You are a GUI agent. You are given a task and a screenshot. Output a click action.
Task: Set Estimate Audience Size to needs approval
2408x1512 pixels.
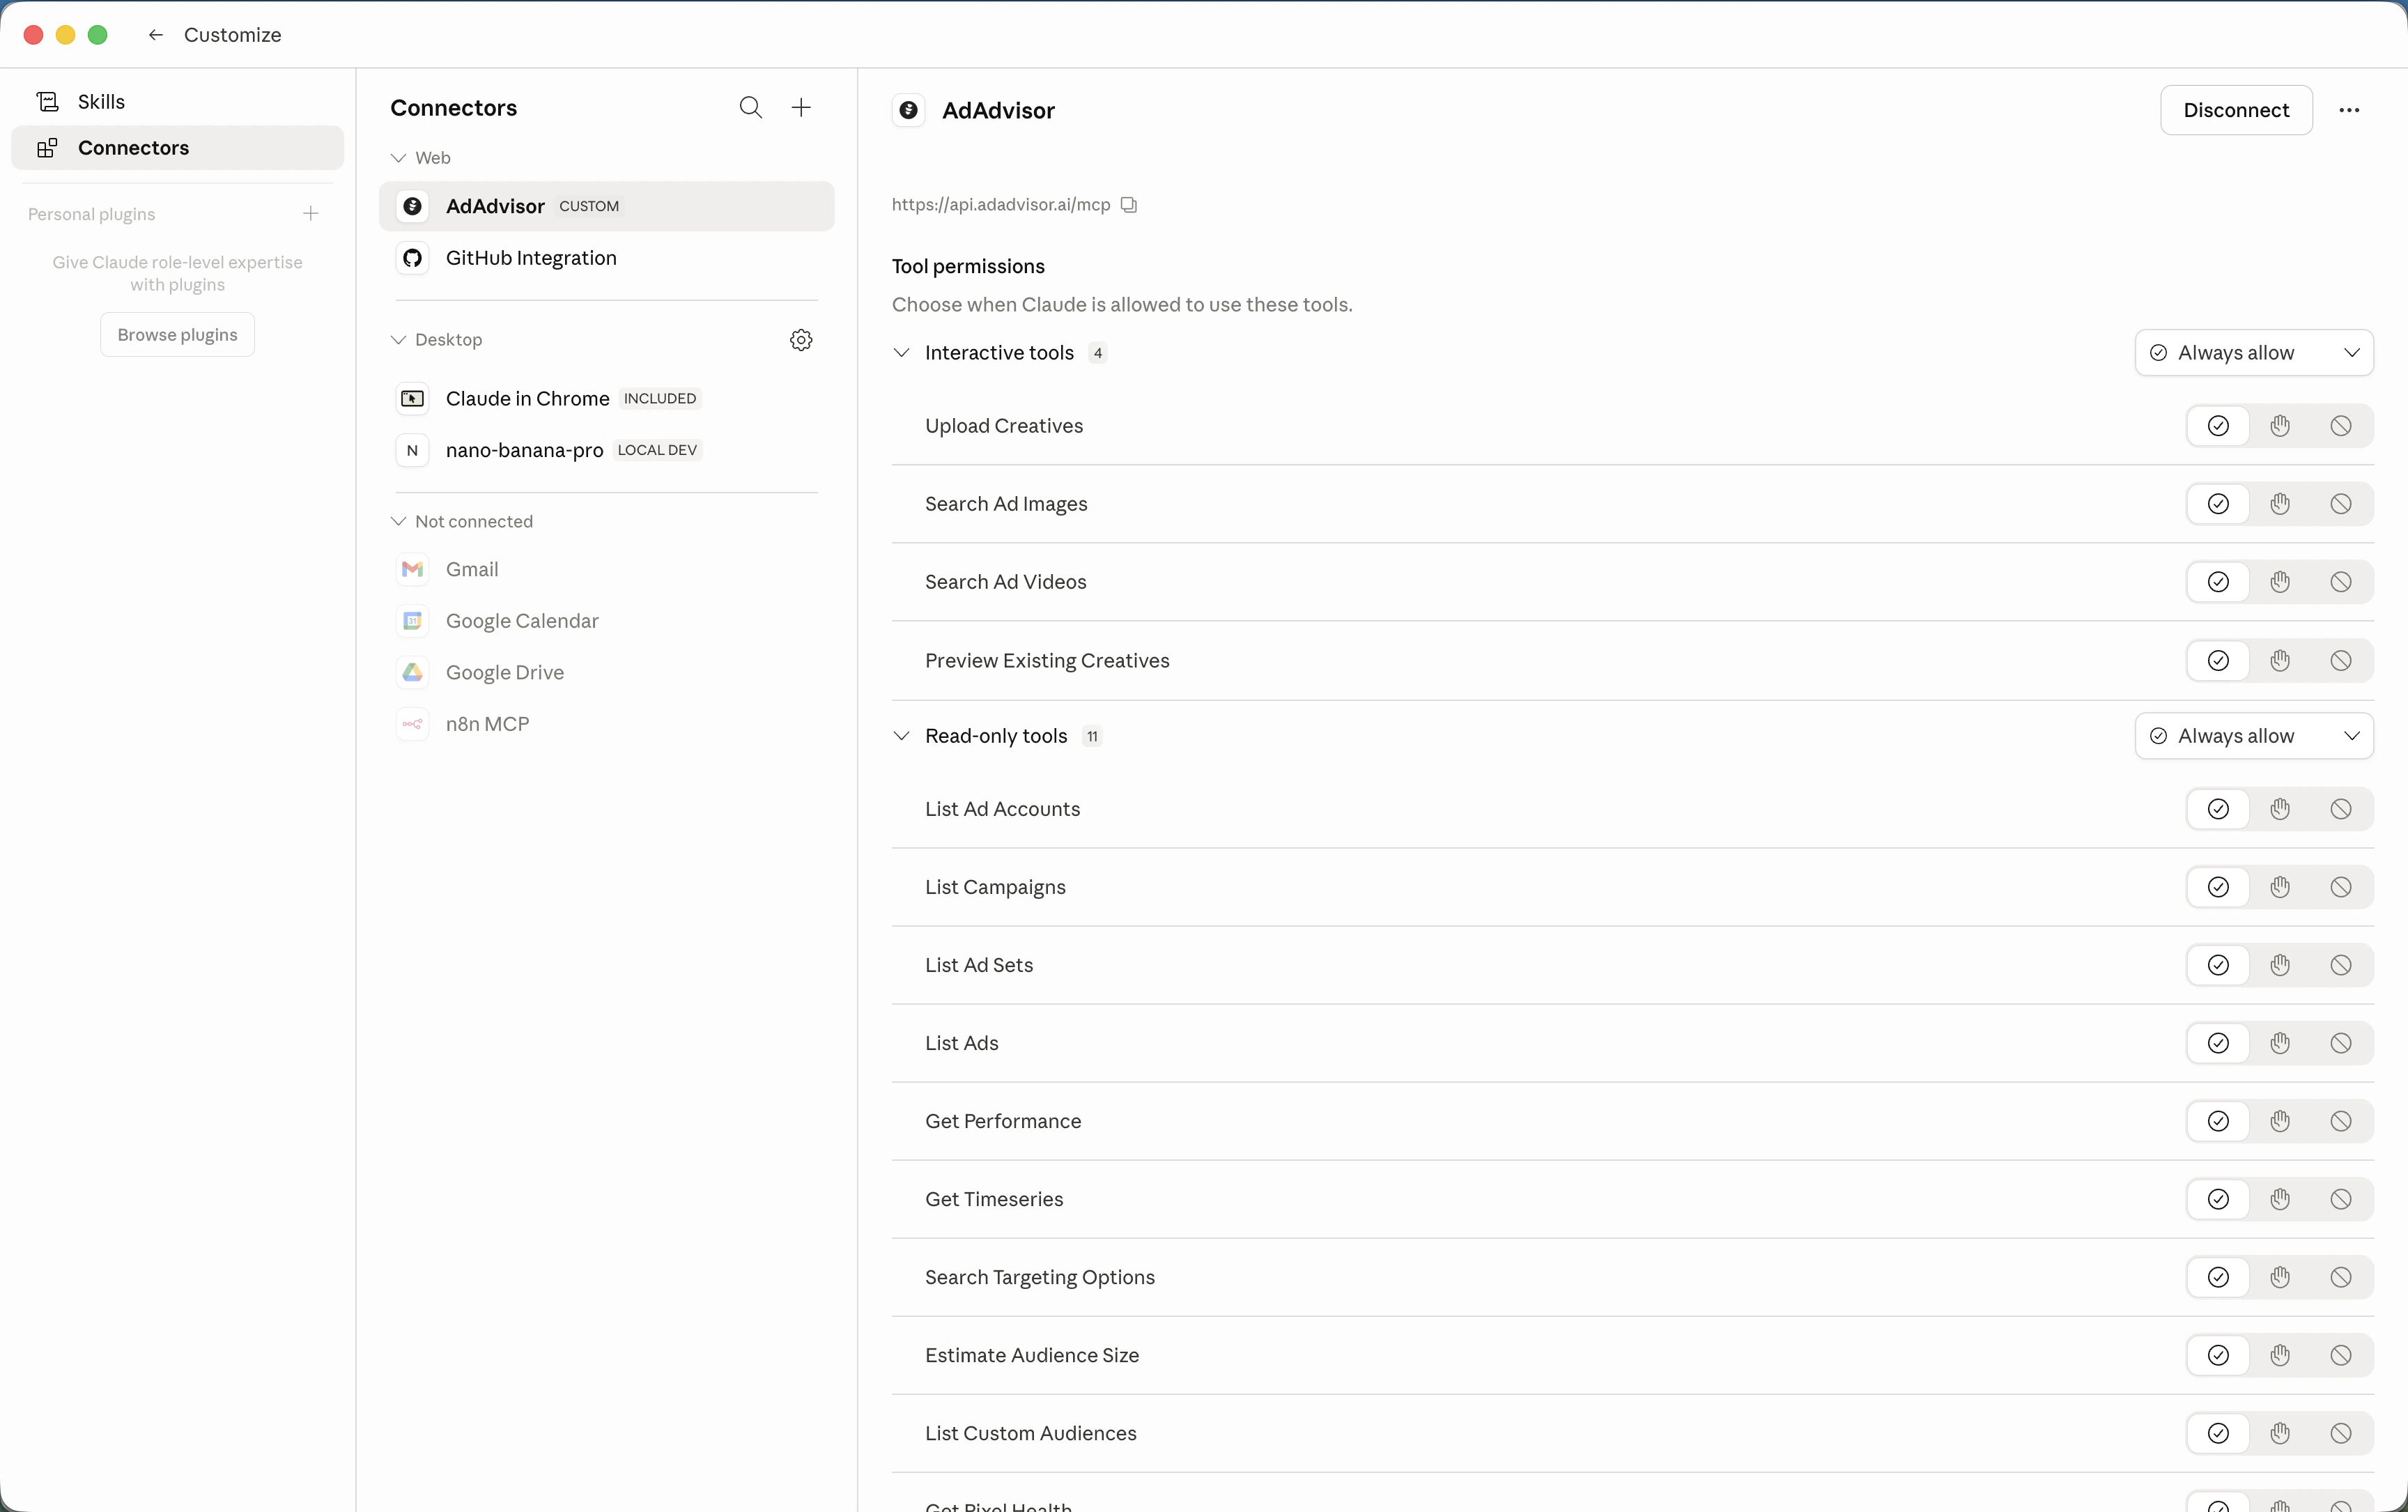tap(2280, 1355)
